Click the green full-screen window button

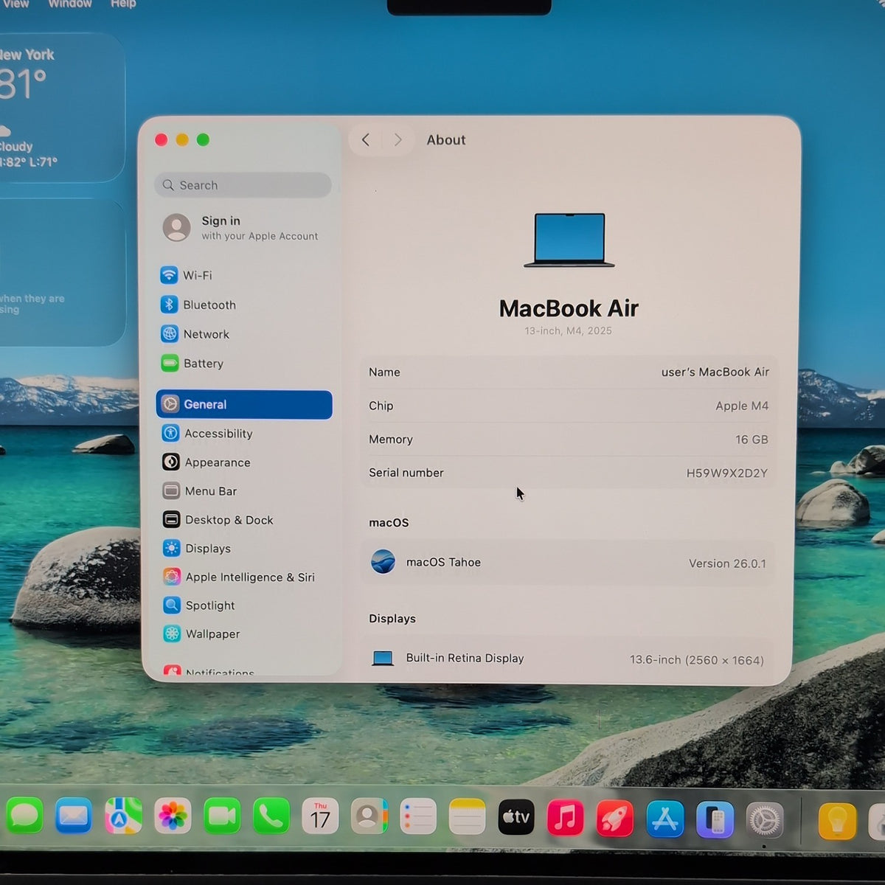coord(203,139)
